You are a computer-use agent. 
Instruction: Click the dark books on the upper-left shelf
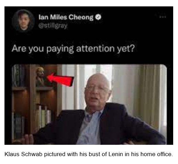19,75
